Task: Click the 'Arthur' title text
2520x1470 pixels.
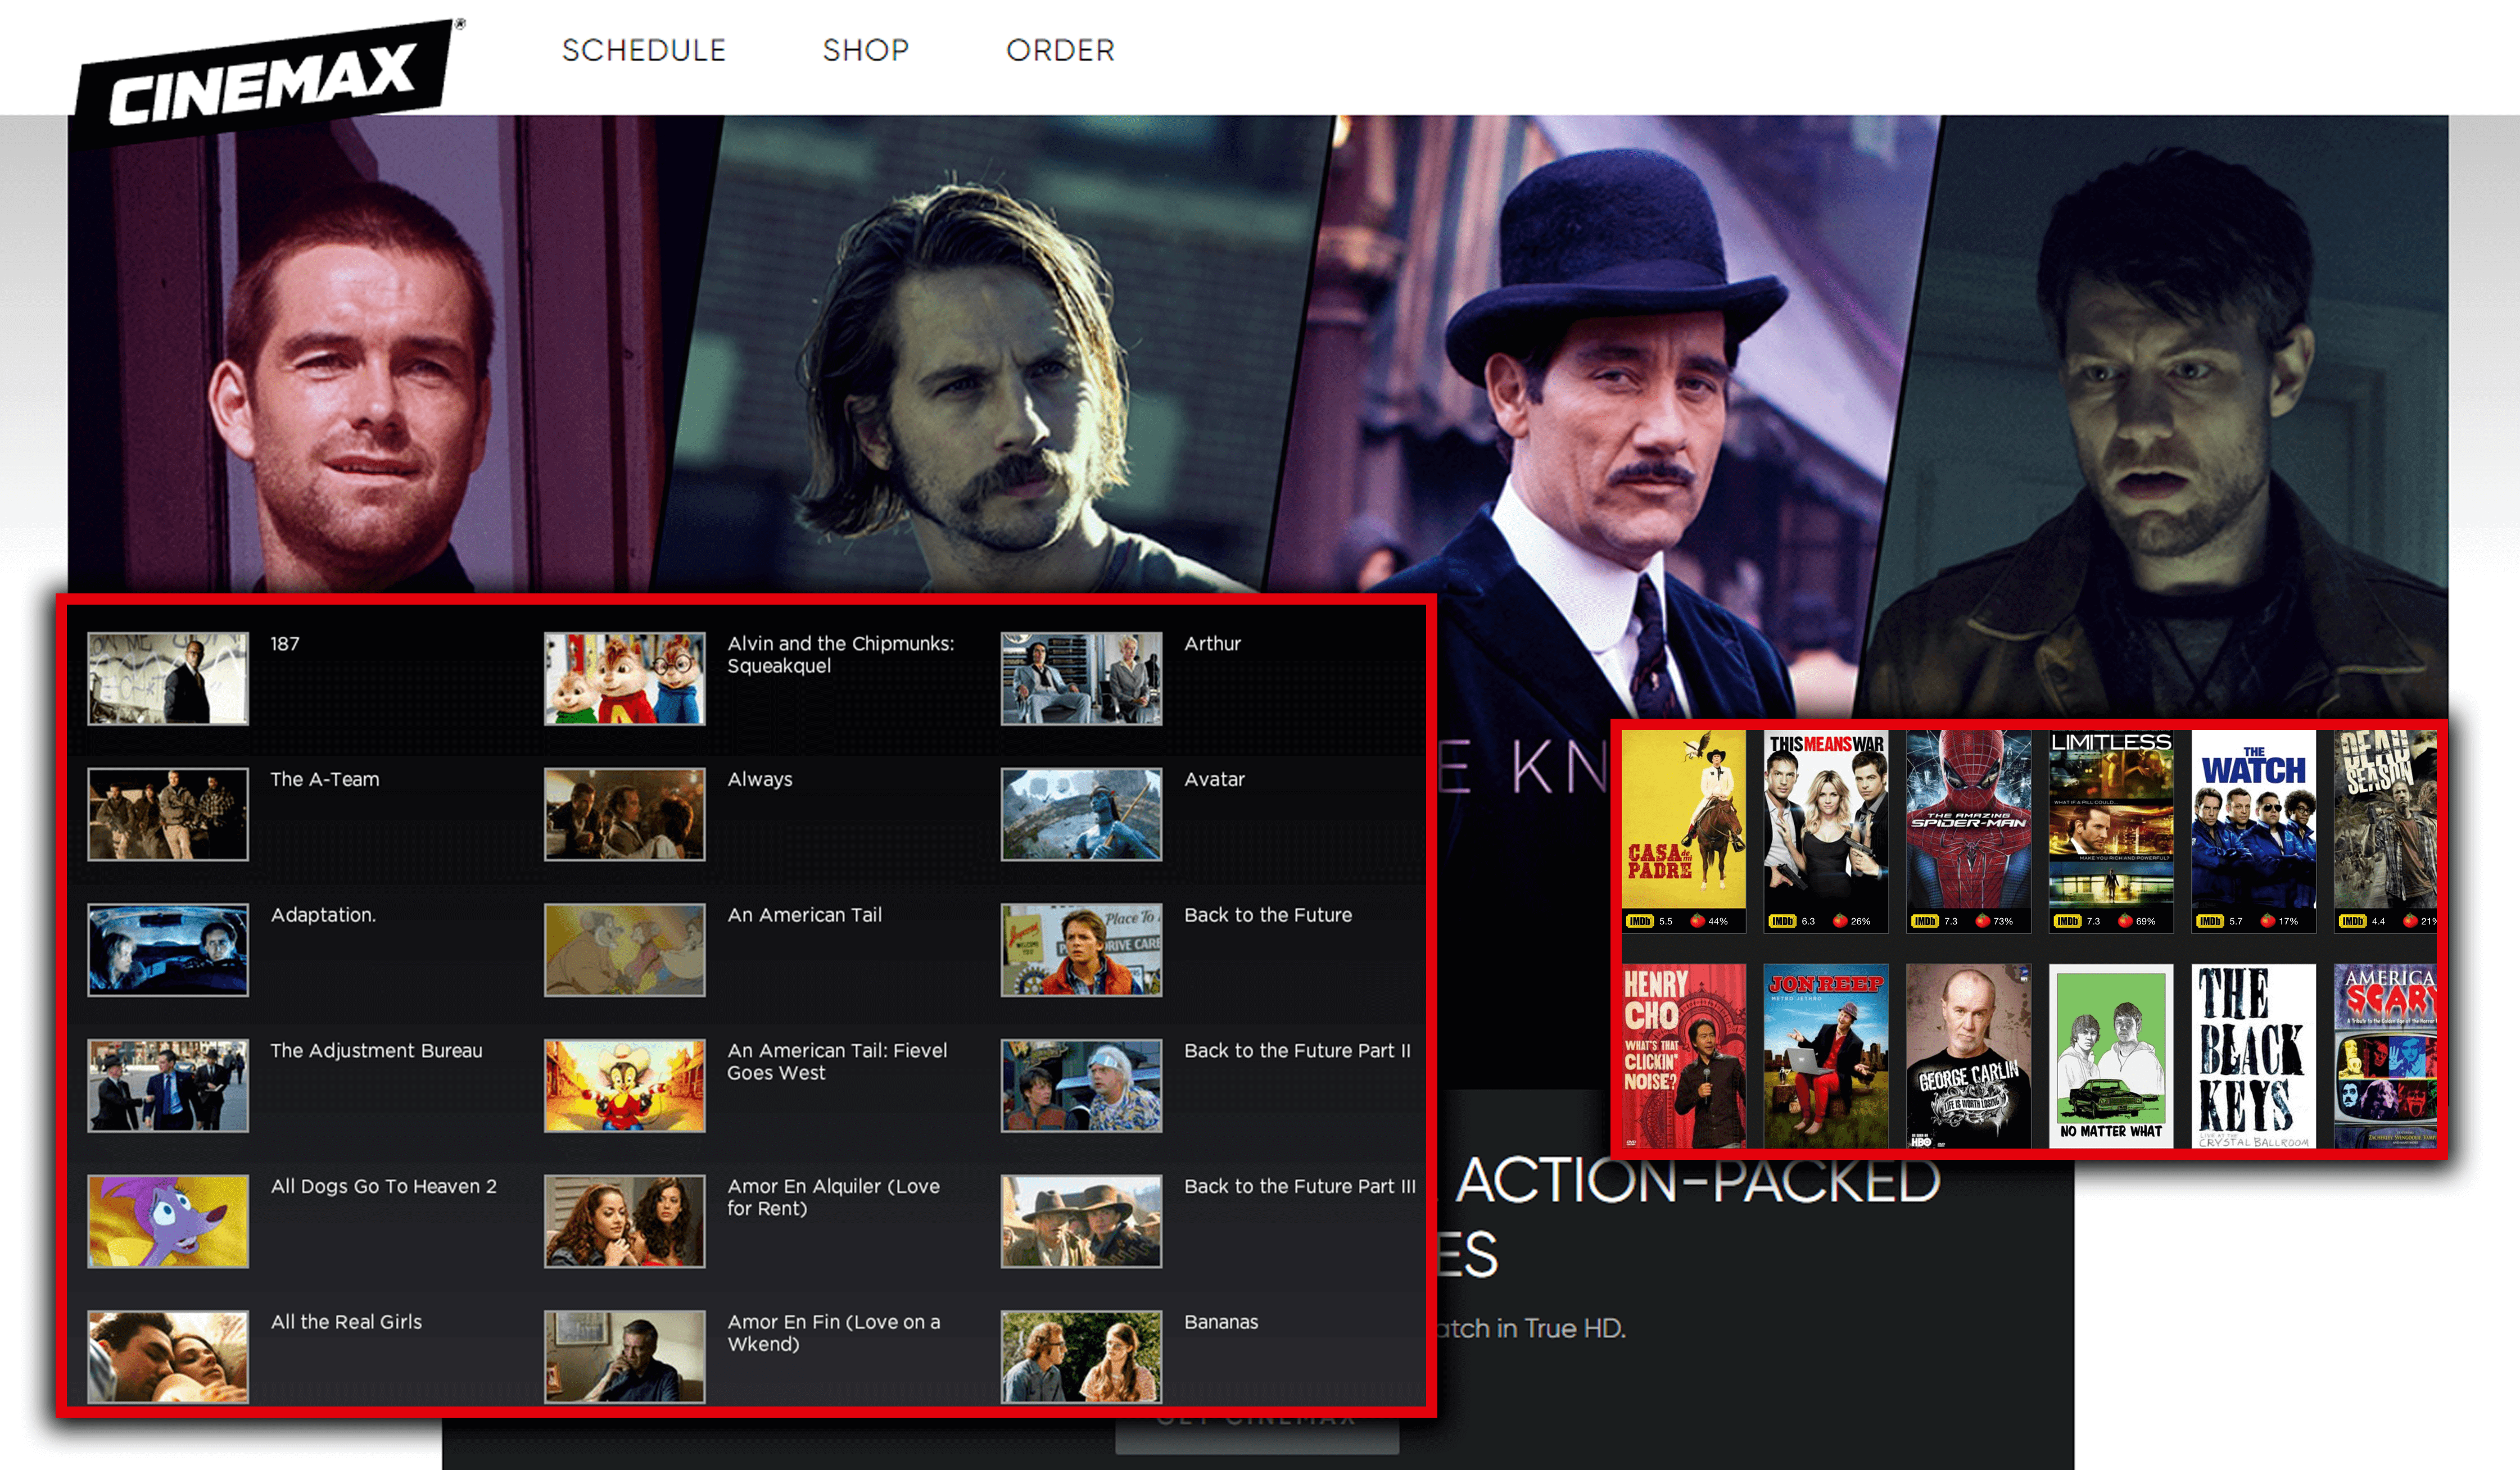Action: pyautogui.click(x=1213, y=645)
